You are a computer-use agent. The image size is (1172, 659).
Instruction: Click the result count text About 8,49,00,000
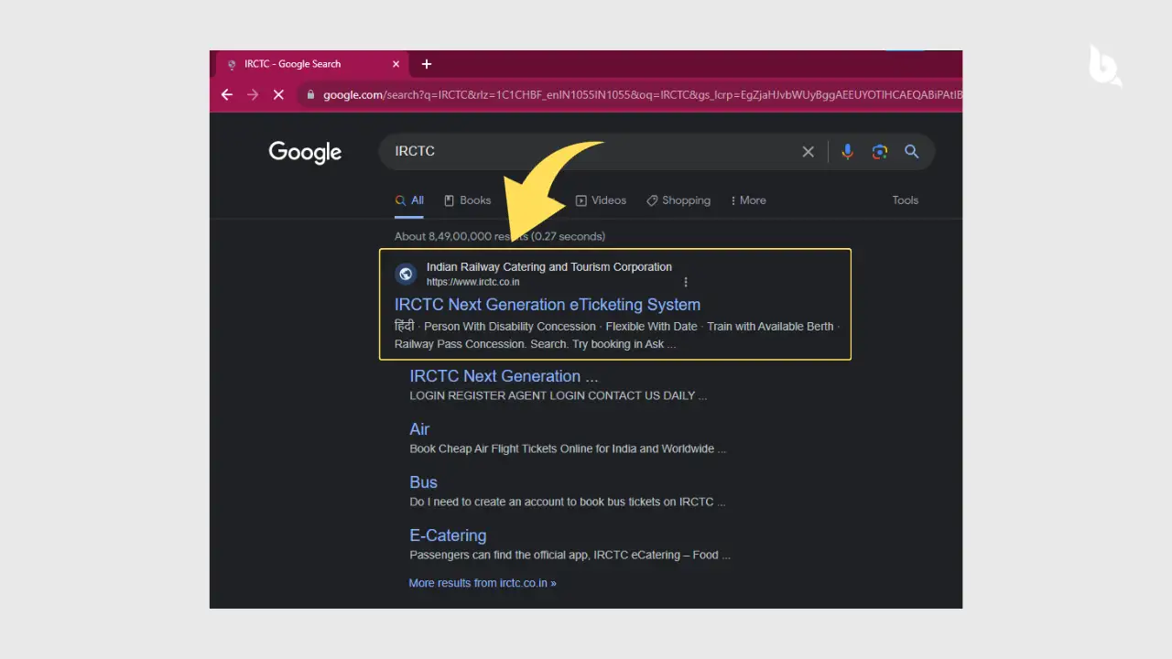(500, 236)
